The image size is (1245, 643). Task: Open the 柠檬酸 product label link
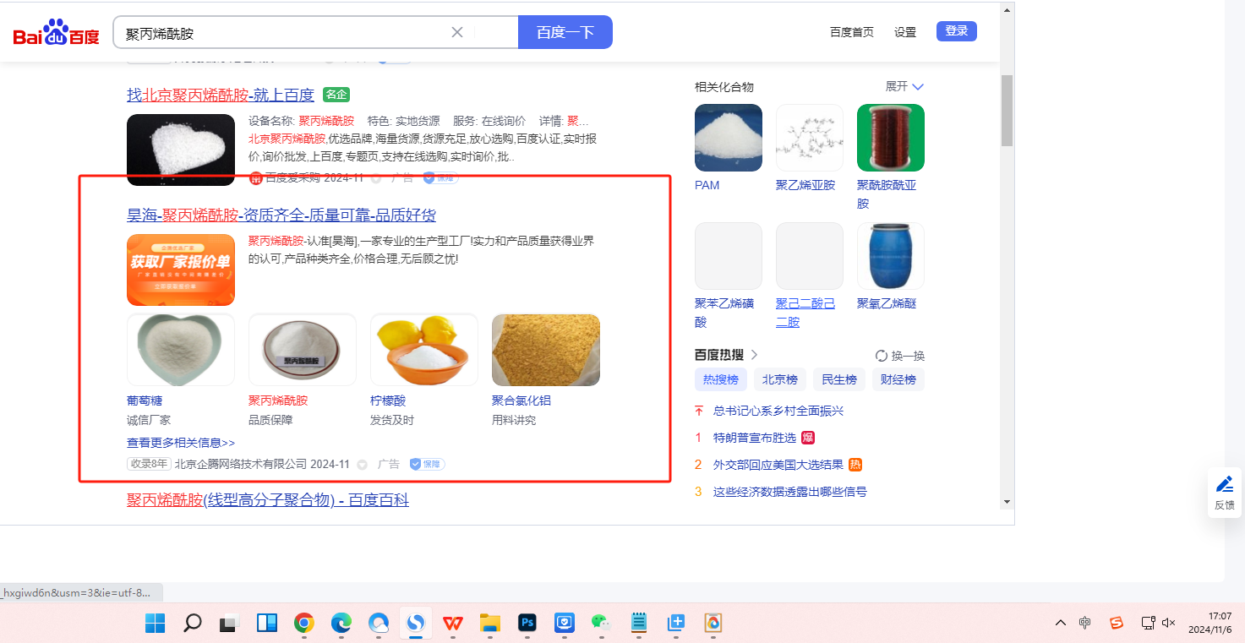pos(388,401)
